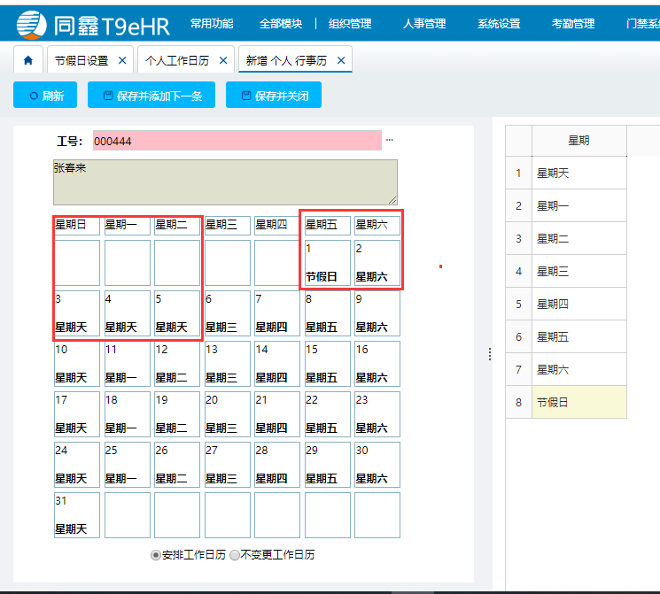Screen dimensions: 660x594
Task: Click calendar day 15 cell
Action: (x=327, y=364)
